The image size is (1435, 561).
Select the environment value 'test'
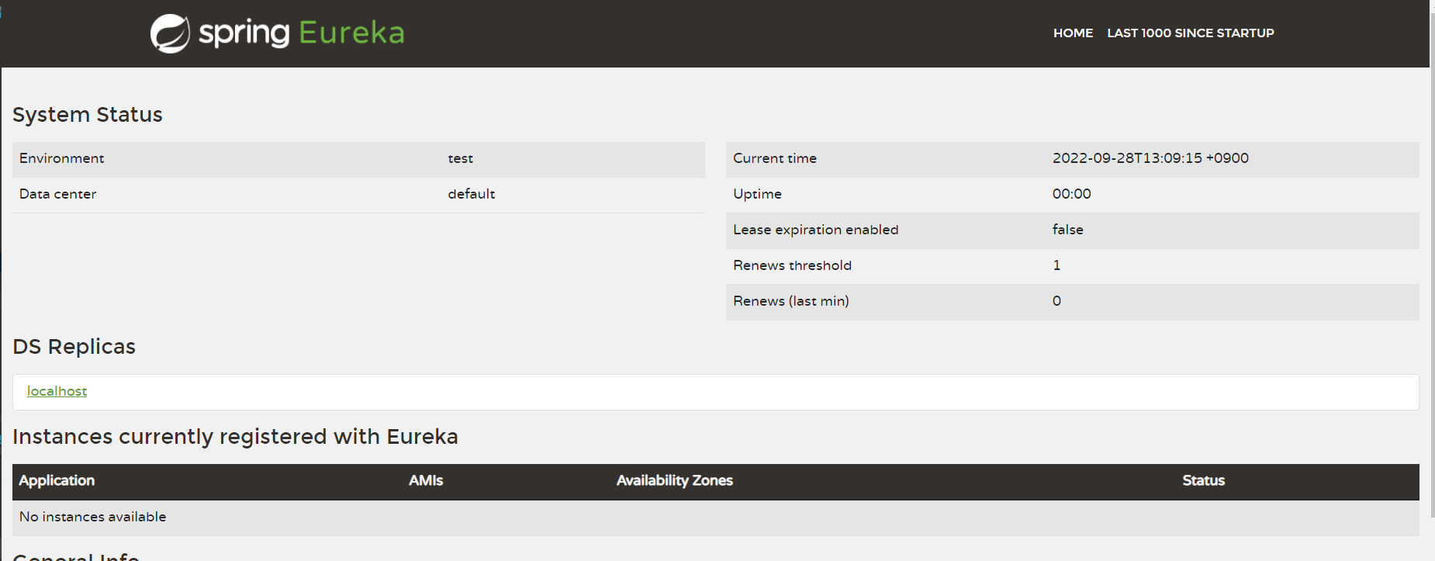point(460,158)
